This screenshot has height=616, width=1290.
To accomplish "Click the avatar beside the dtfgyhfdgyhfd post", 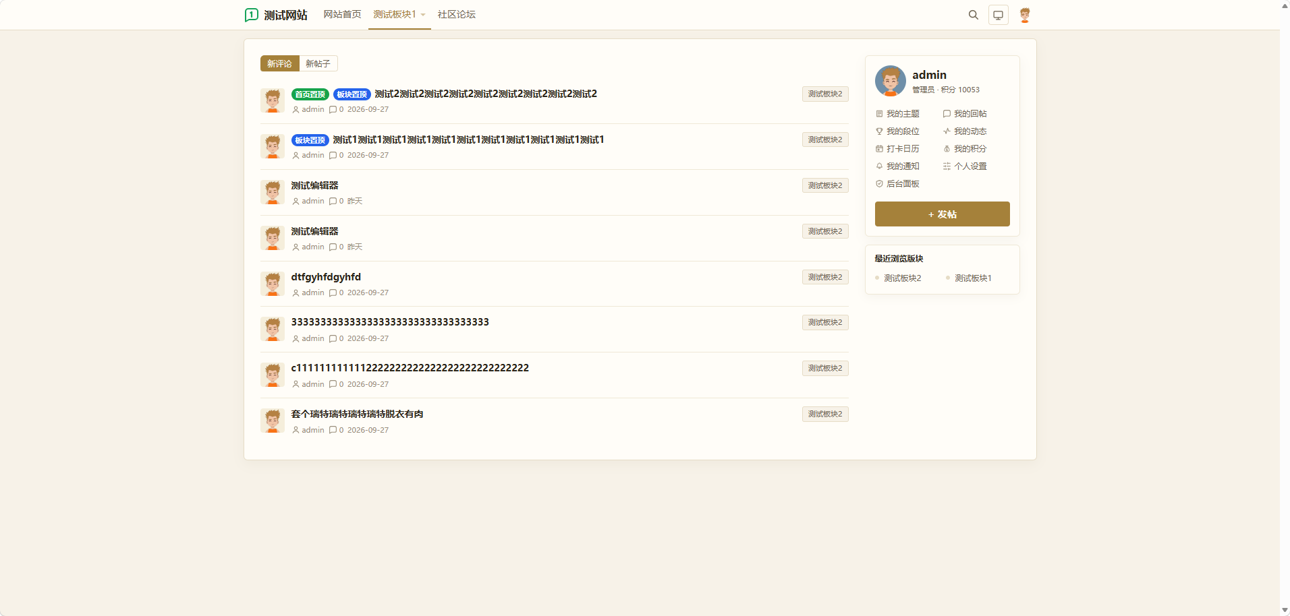I will (x=273, y=284).
